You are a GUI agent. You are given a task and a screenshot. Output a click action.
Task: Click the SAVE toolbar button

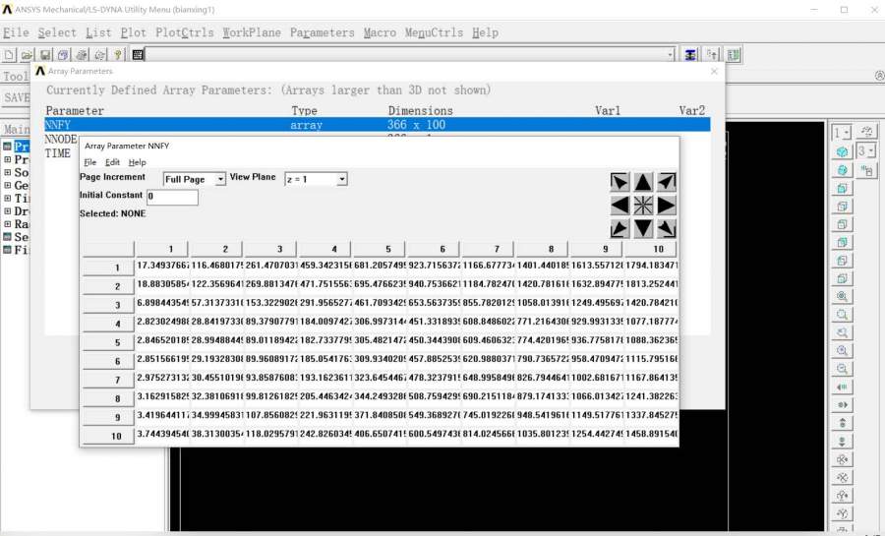click(x=15, y=97)
